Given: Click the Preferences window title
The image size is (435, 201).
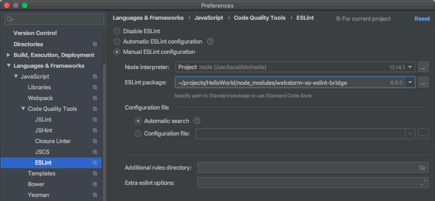Looking at the screenshot, I should (217, 5).
